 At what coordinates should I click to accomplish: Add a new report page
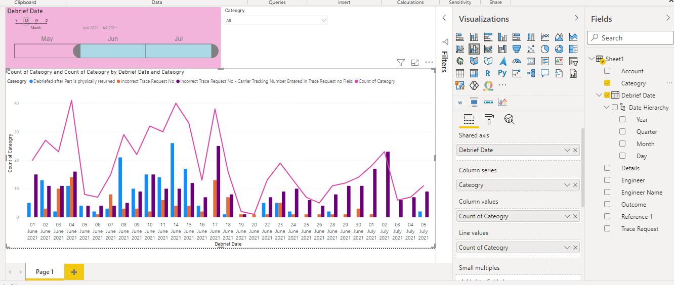coord(74,272)
